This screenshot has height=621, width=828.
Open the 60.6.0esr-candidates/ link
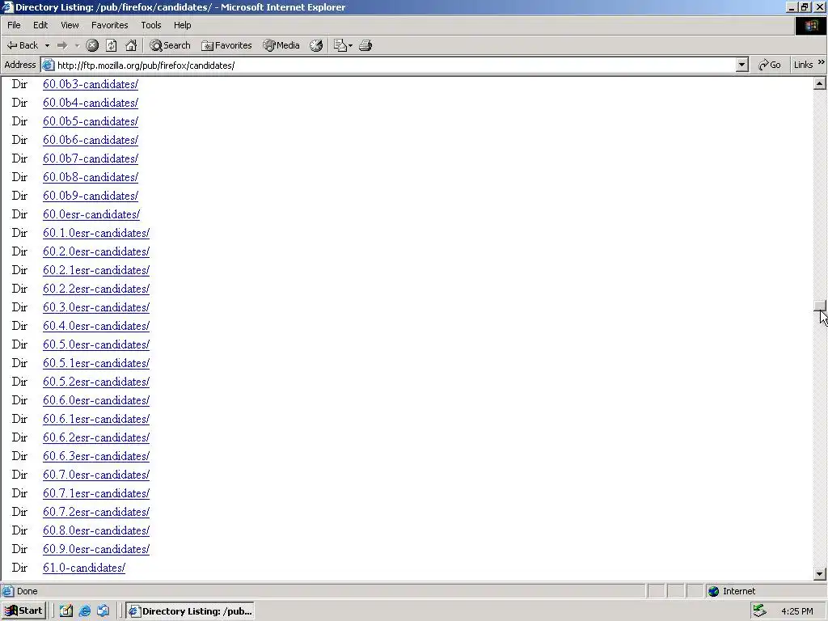pos(96,400)
